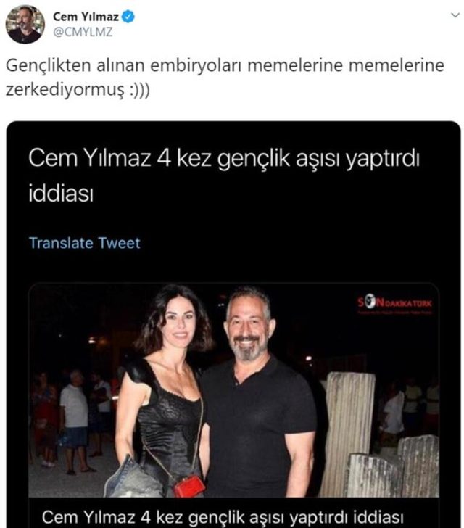
Task: Click the word 'iddiası' in the black card headline
Action: pyautogui.click(x=61, y=194)
